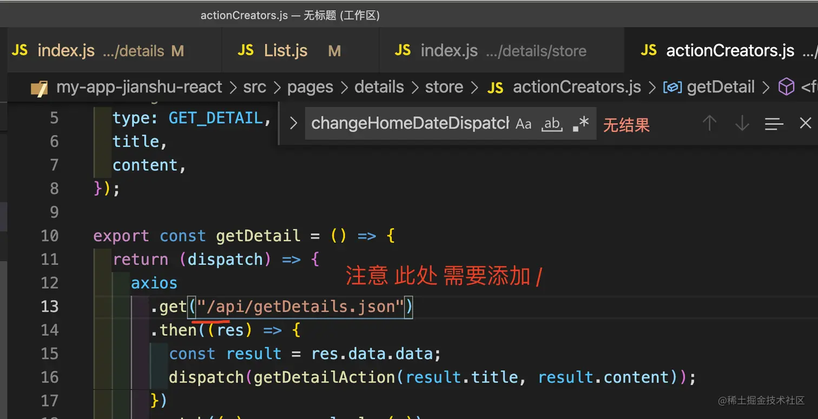Click the "/api/getDetails.json" string
Image resolution: width=818 pixels, height=419 pixels.
tap(300, 307)
